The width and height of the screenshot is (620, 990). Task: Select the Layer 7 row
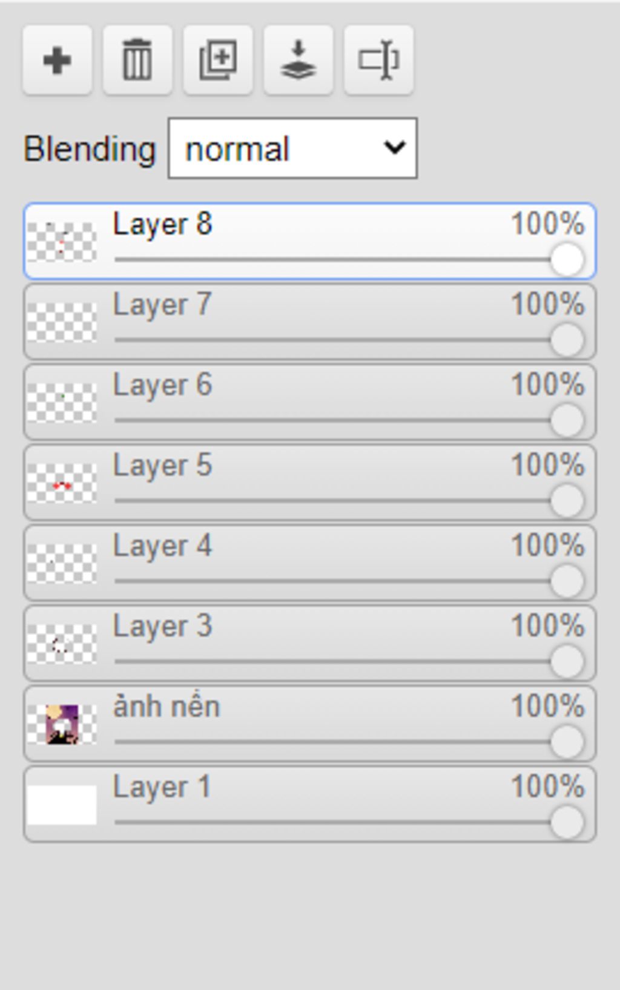click(x=310, y=322)
